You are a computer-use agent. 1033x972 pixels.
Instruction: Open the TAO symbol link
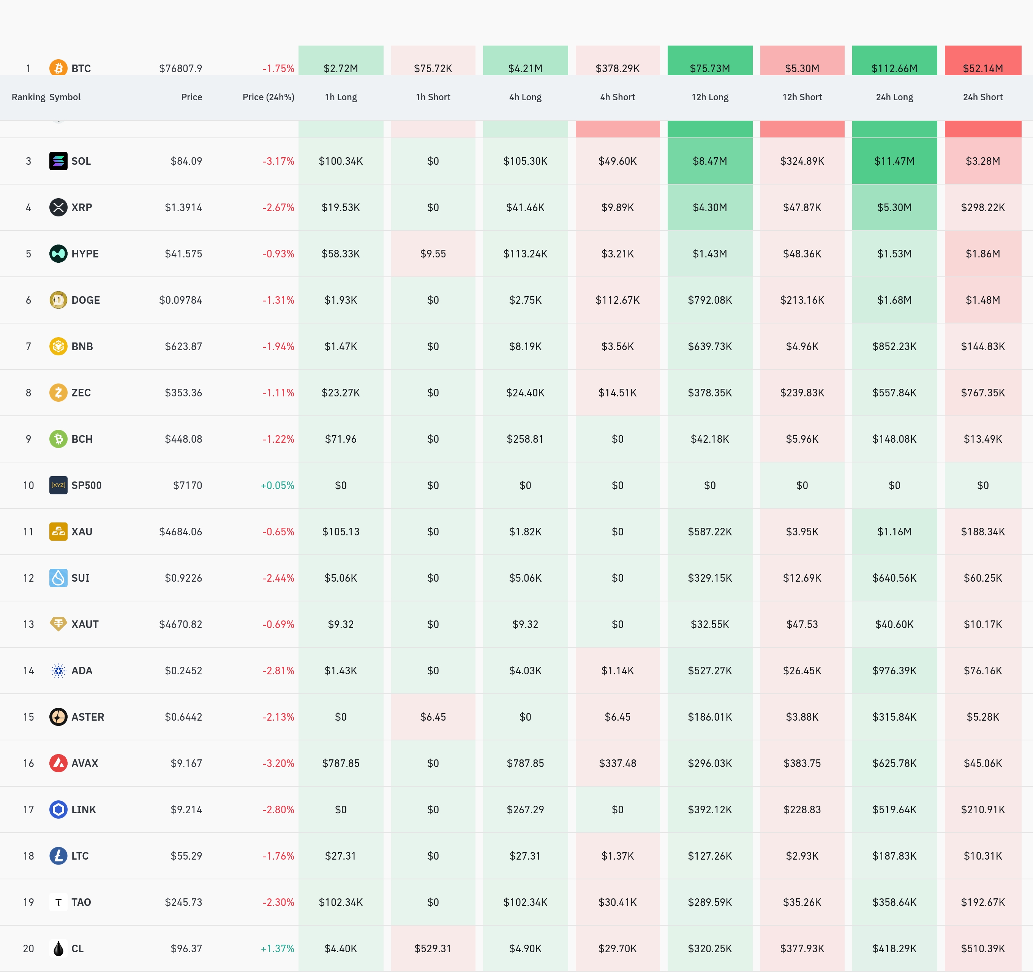(81, 902)
